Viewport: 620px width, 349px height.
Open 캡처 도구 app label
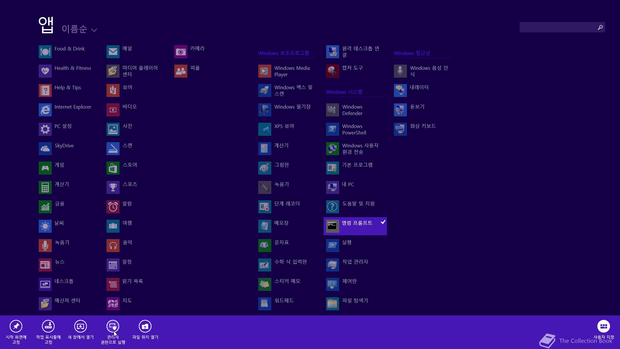tap(353, 68)
